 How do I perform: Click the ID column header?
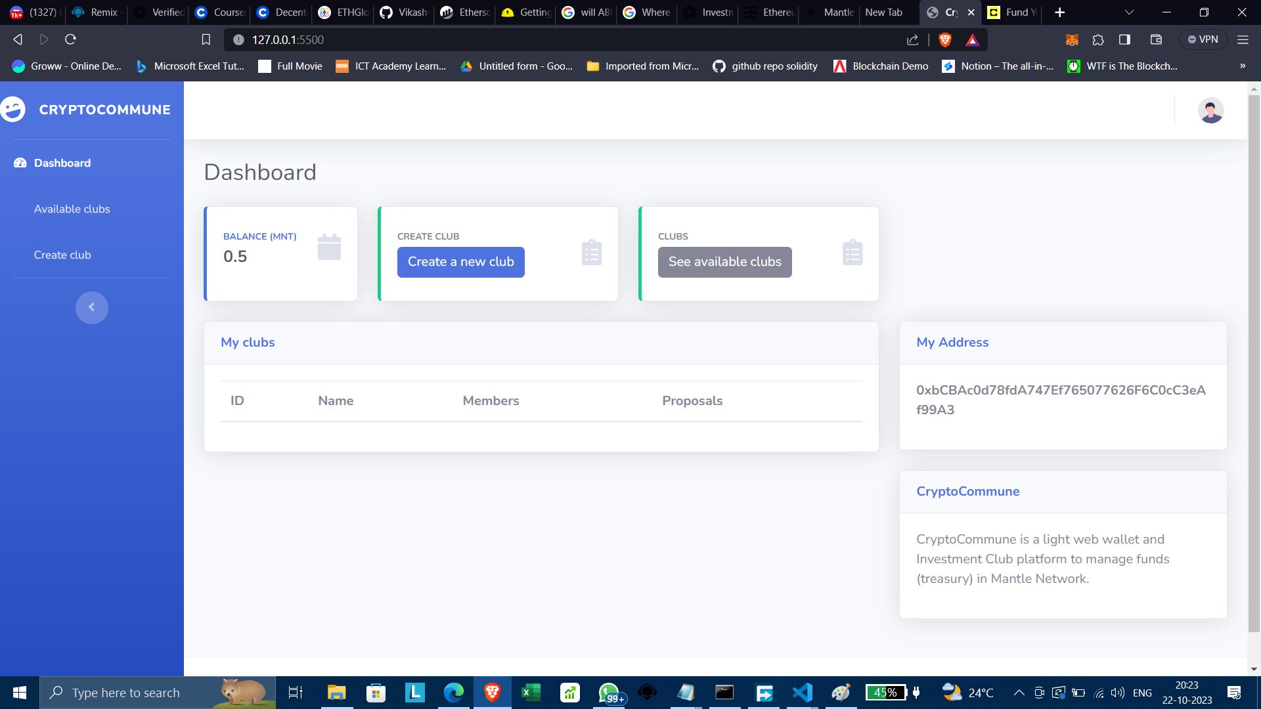237,400
